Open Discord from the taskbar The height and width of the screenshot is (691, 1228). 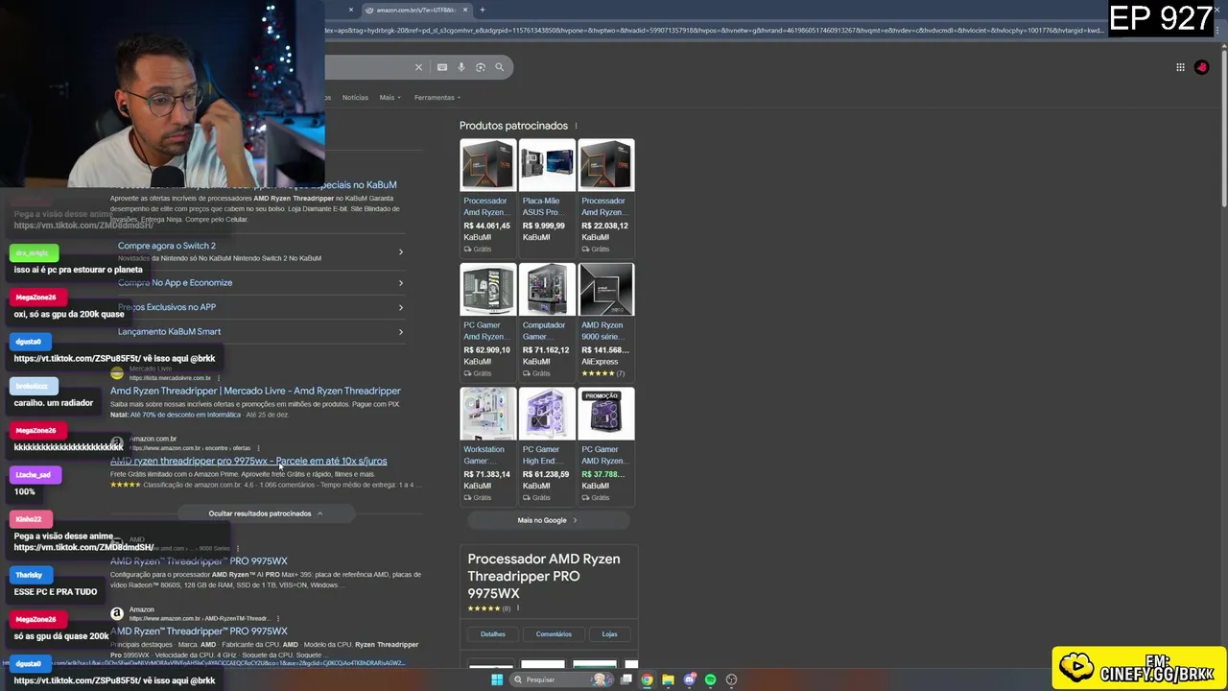[690, 679]
